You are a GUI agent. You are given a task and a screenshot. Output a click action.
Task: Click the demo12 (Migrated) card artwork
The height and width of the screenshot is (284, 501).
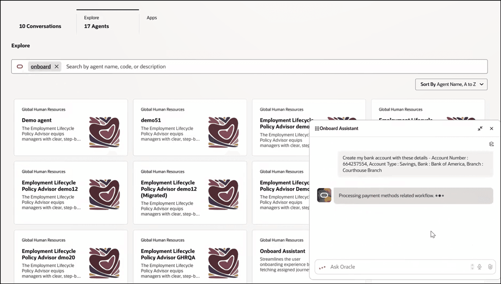[223, 194]
